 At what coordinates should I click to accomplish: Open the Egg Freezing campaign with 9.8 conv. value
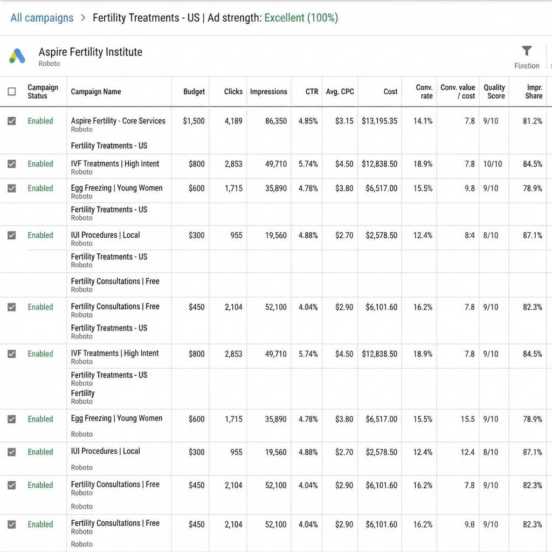pyautogui.click(x=116, y=188)
